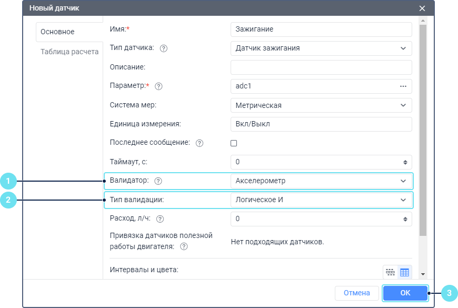Viewport: 458px width, 308px height.
Task: Click help icon beside Параметр label
Action: click(x=159, y=86)
